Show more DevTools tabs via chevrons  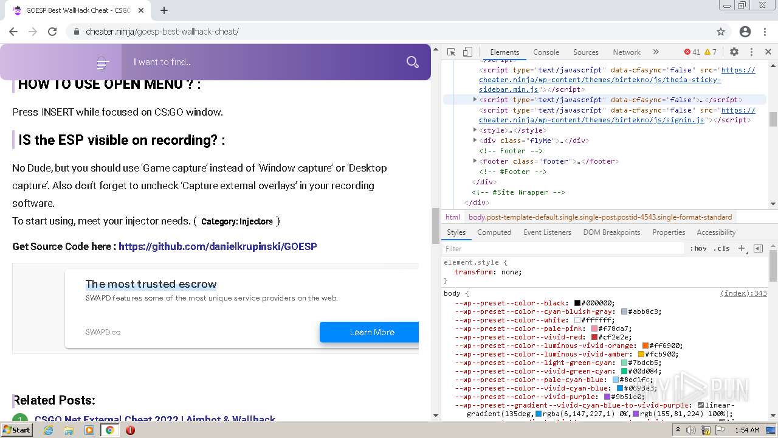(x=656, y=52)
